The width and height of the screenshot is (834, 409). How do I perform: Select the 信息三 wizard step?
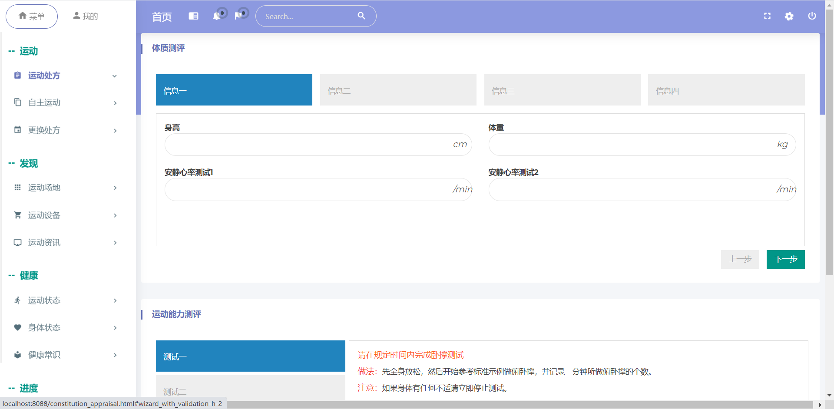click(x=563, y=90)
